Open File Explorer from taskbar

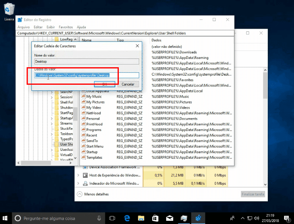[x=141, y=218]
